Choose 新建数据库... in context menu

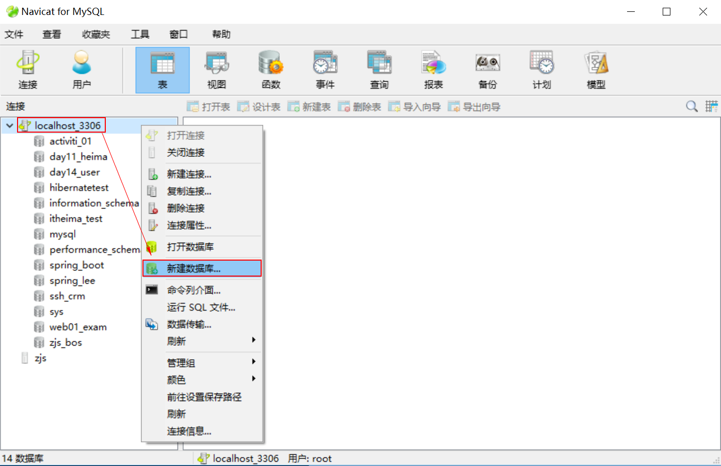[x=202, y=268]
